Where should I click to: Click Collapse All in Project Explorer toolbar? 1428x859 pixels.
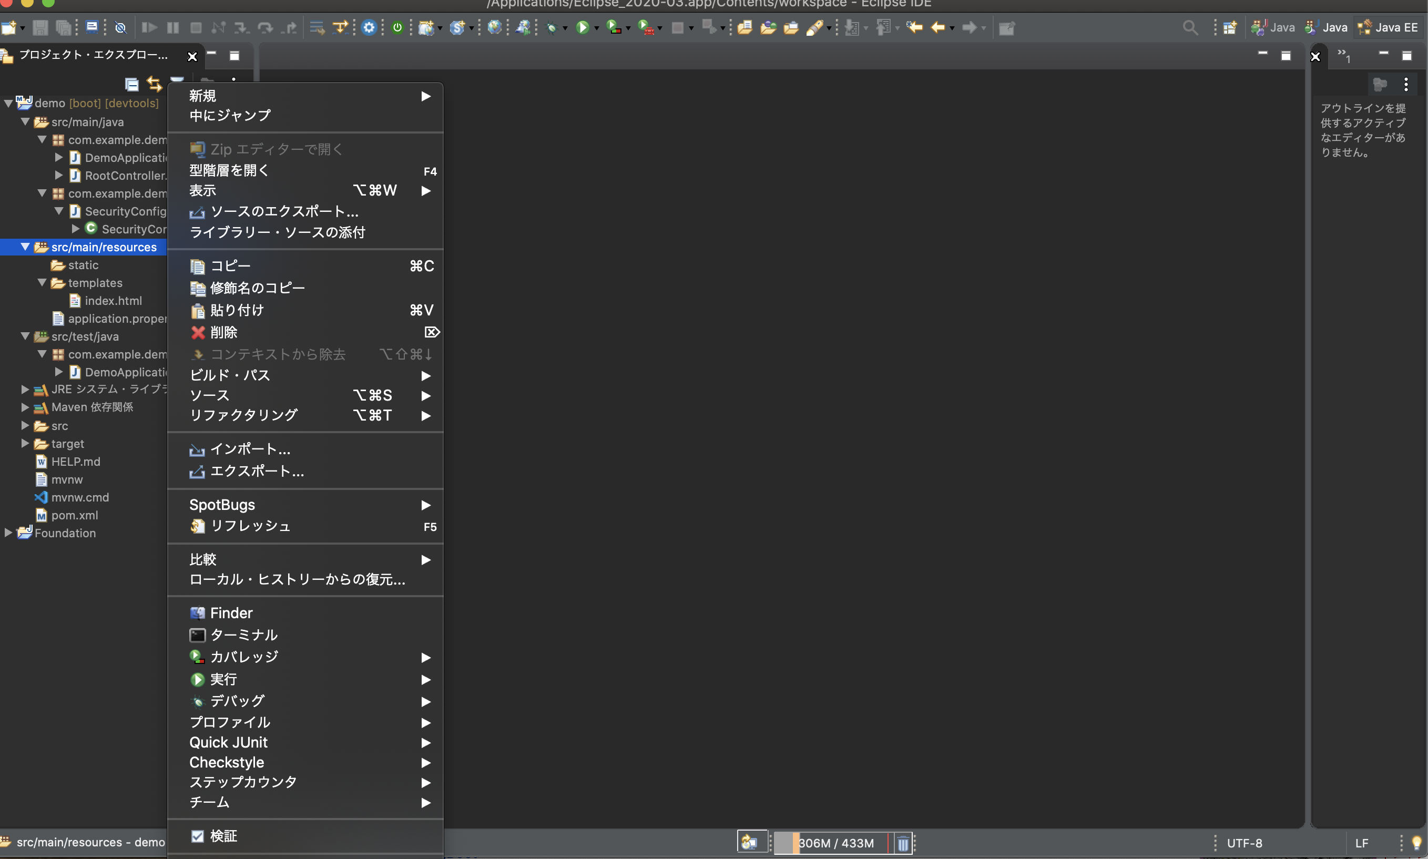pos(131,85)
